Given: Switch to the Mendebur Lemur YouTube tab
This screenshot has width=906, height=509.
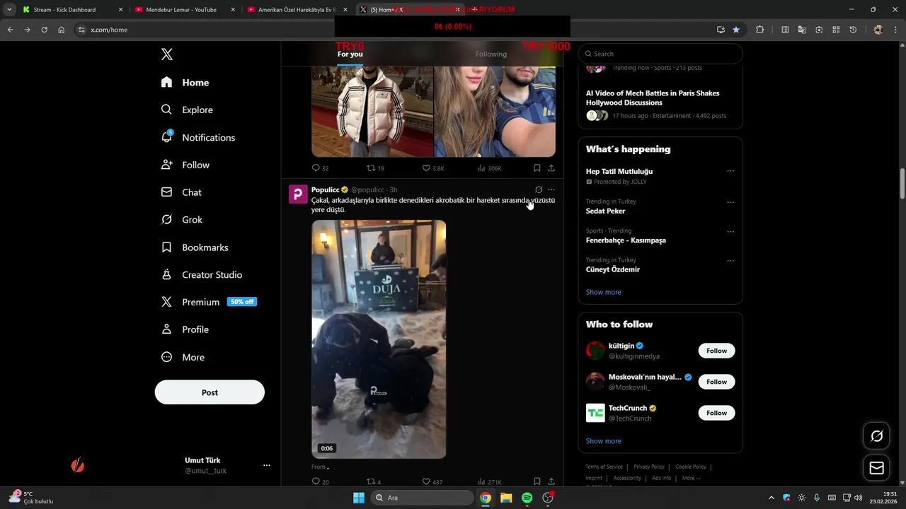Looking at the screenshot, I should click(x=185, y=10).
